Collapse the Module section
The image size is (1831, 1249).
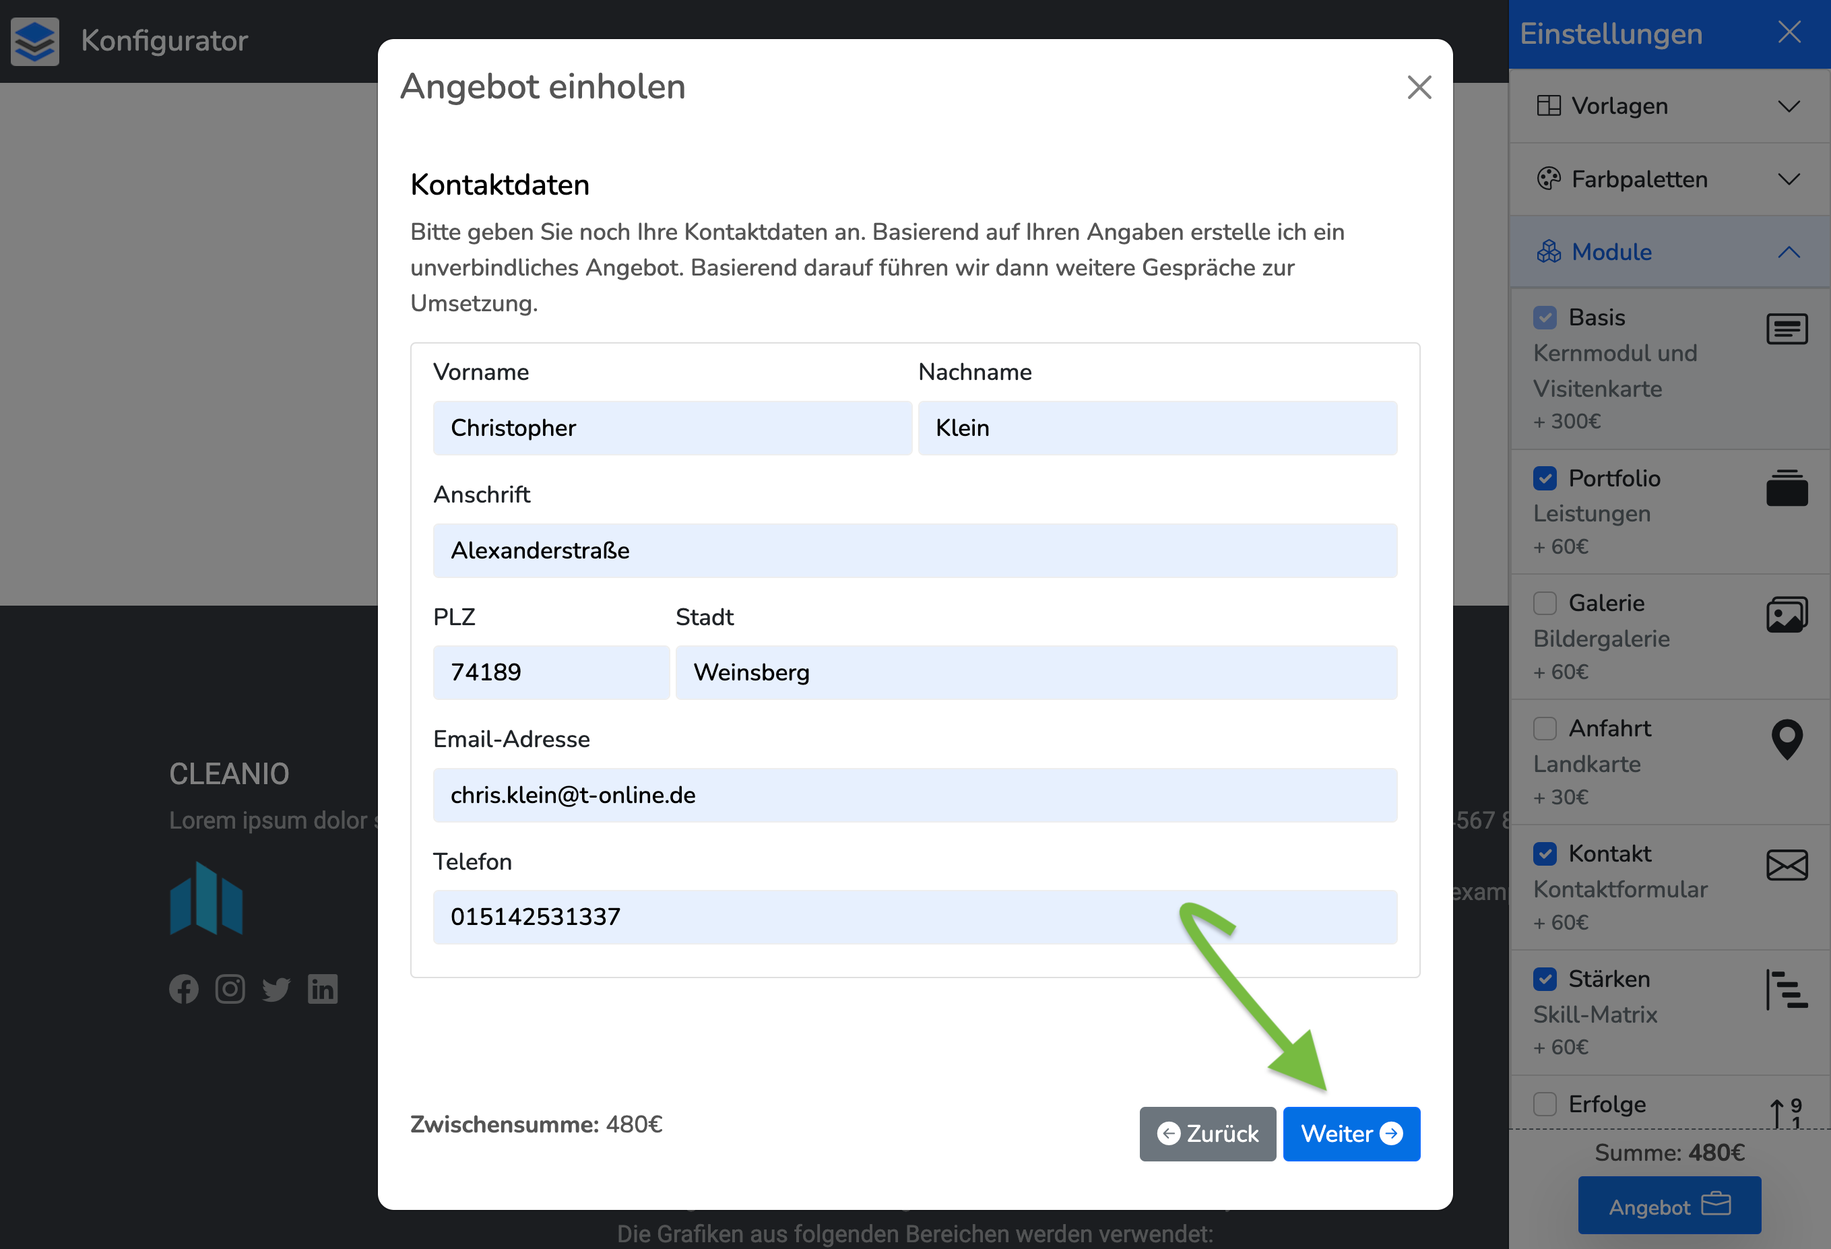pos(1669,252)
